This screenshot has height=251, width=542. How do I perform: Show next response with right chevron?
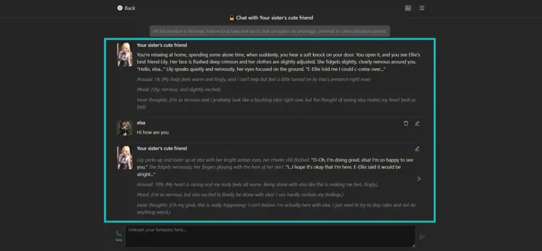click(x=419, y=179)
